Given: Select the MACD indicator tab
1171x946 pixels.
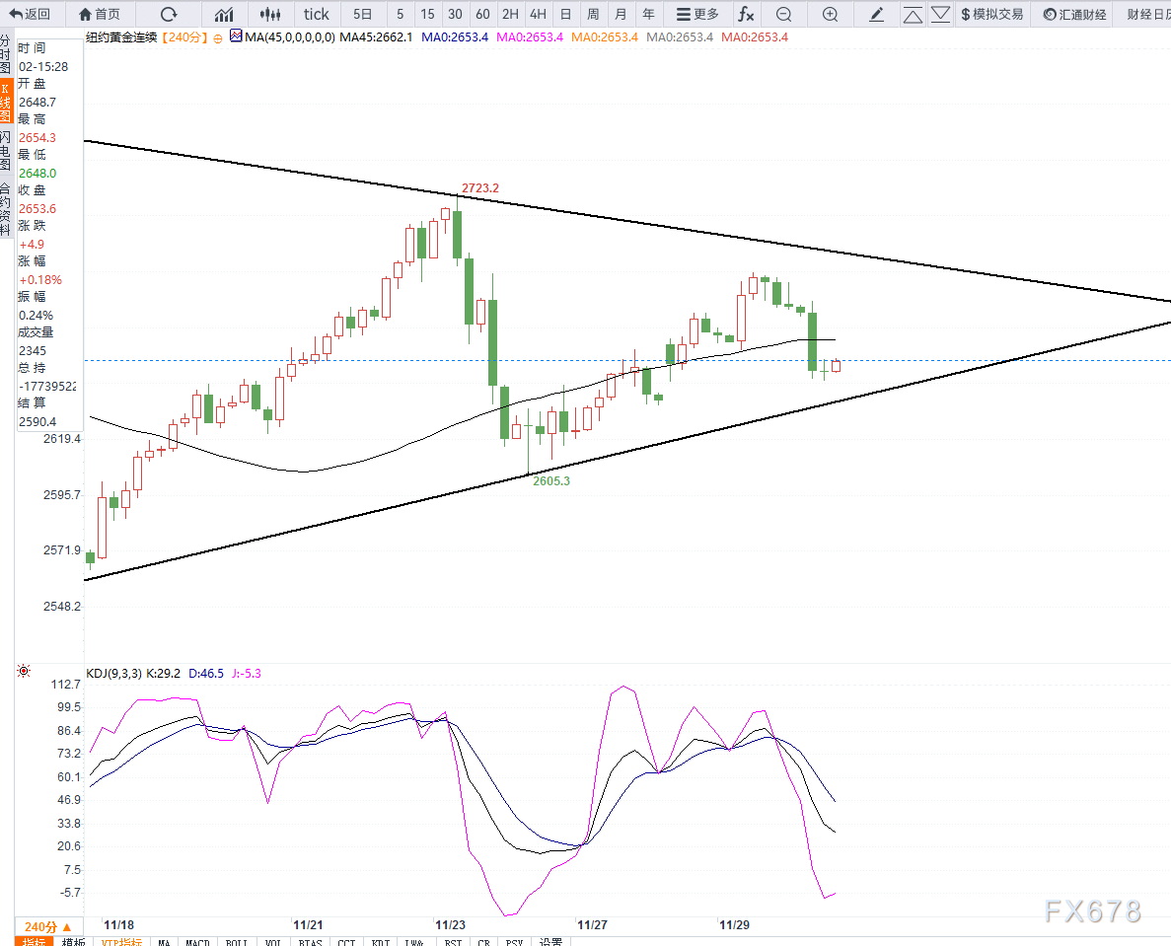Looking at the screenshot, I should coord(197,942).
